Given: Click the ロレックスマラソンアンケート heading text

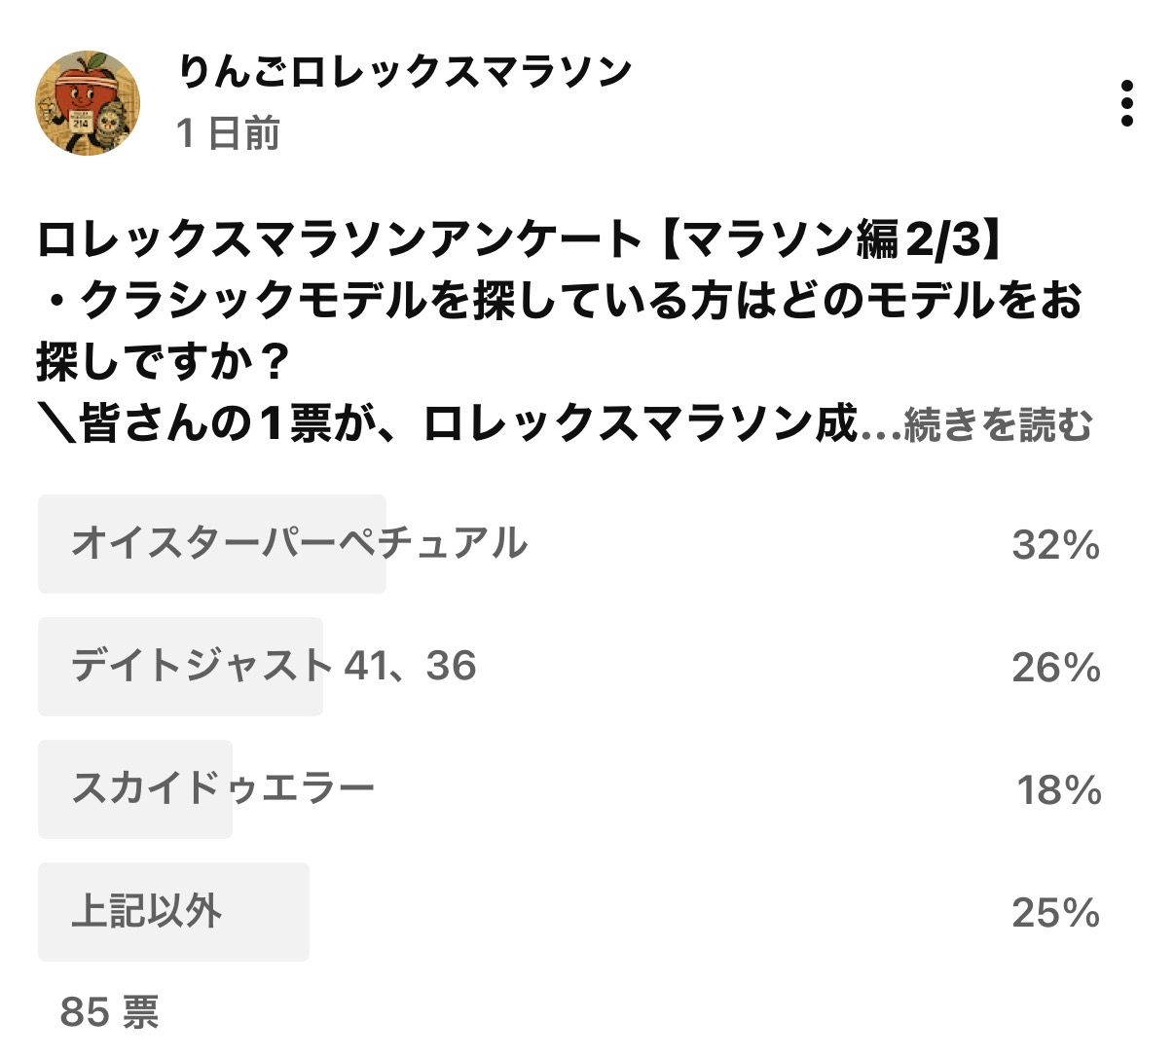Looking at the screenshot, I should tap(340, 240).
